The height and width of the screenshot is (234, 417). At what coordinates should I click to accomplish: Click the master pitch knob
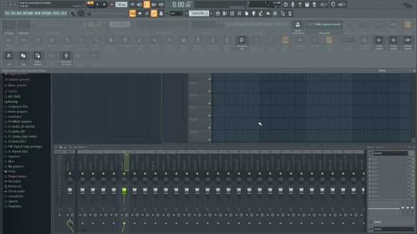[81, 13]
